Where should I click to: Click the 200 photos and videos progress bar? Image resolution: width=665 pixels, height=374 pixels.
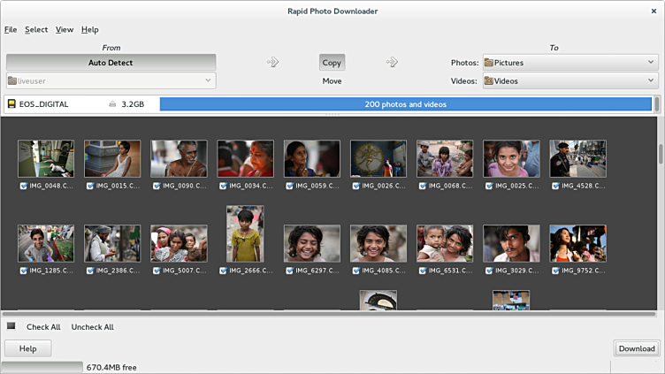[x=405, y=104]
